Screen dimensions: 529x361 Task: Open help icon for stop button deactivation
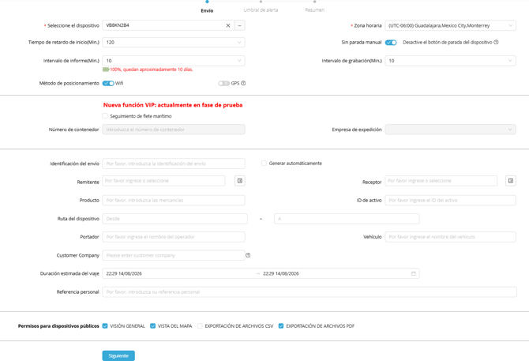(496, 42)
